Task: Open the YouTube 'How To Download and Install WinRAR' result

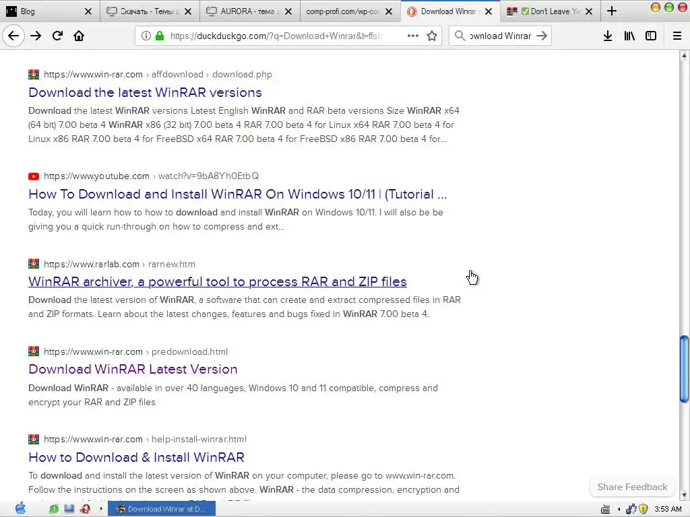Action: 238,194
